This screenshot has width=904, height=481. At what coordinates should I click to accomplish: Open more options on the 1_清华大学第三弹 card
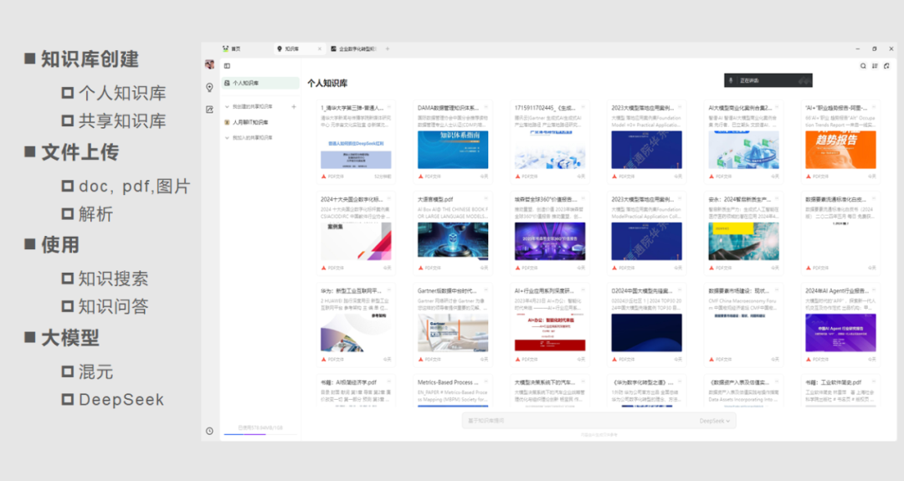click(389, 108)
